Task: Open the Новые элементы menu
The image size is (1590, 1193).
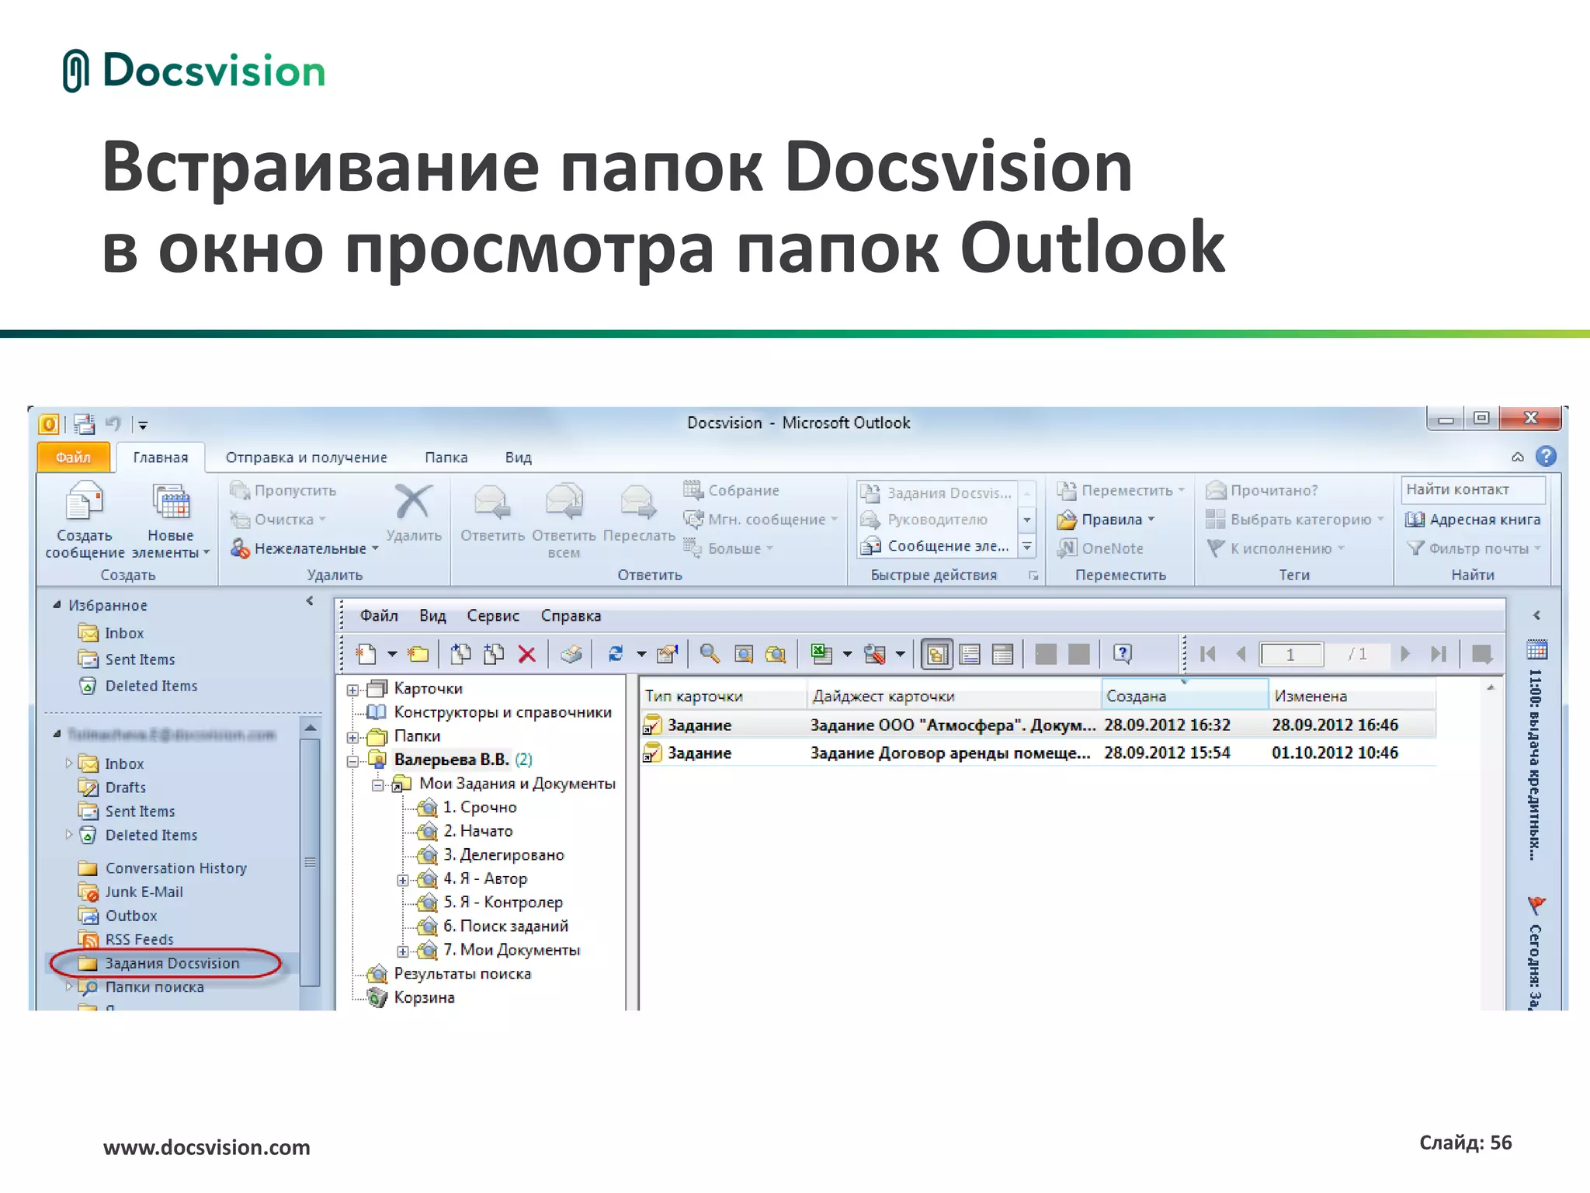Action: pyautogui.click(x=171, y=519)
